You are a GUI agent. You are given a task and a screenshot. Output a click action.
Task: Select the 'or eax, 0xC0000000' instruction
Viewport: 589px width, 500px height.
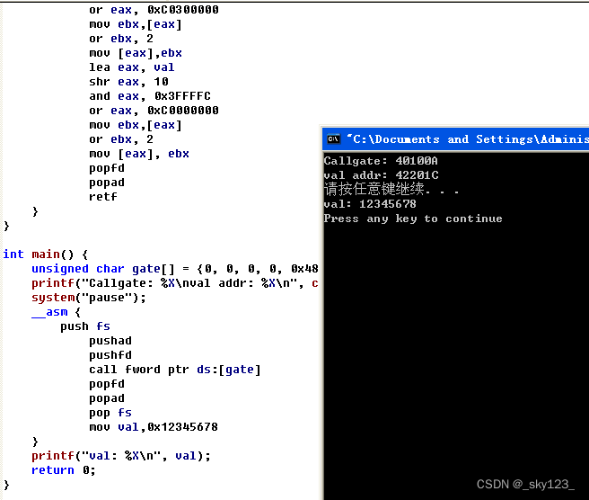point(154,111)
